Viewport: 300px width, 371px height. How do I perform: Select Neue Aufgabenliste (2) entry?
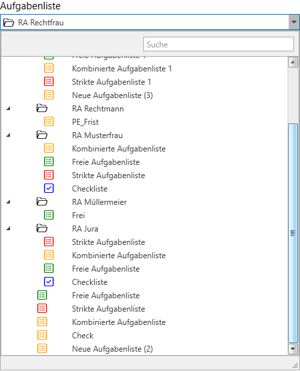pos(113,349)
